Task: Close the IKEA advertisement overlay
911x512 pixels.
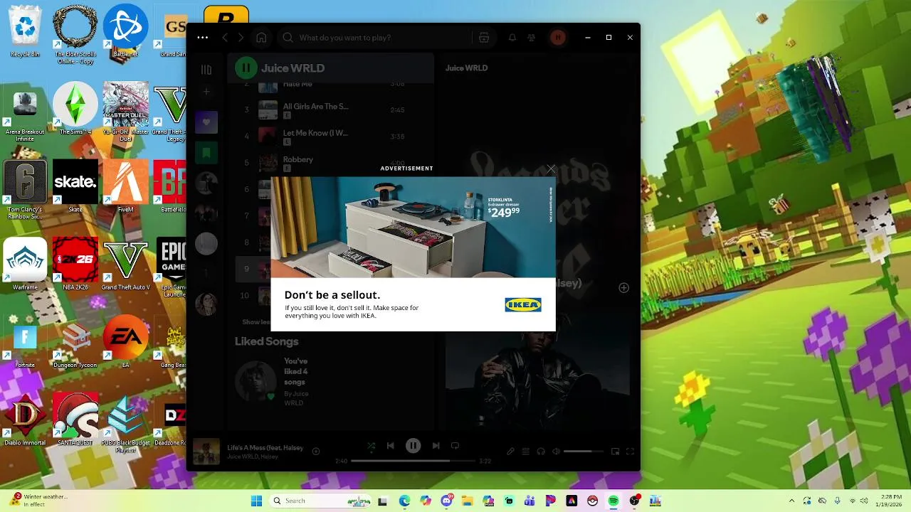Action: coord(551,169)
